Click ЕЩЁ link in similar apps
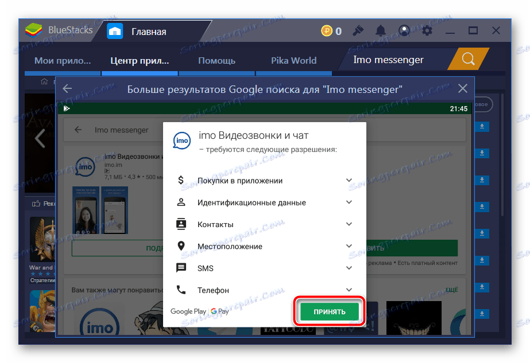Viewport: 530px width, 363px height. pyautogui.click(x=451, y=290)
